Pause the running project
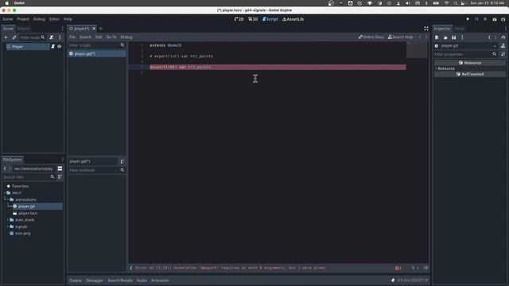The image size is (509, 286). (476, 19)
